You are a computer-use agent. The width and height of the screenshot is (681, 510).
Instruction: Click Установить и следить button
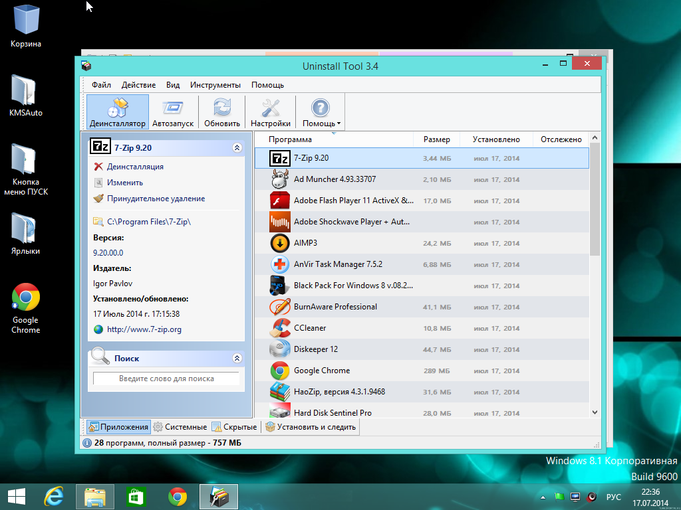coord(311,427)
